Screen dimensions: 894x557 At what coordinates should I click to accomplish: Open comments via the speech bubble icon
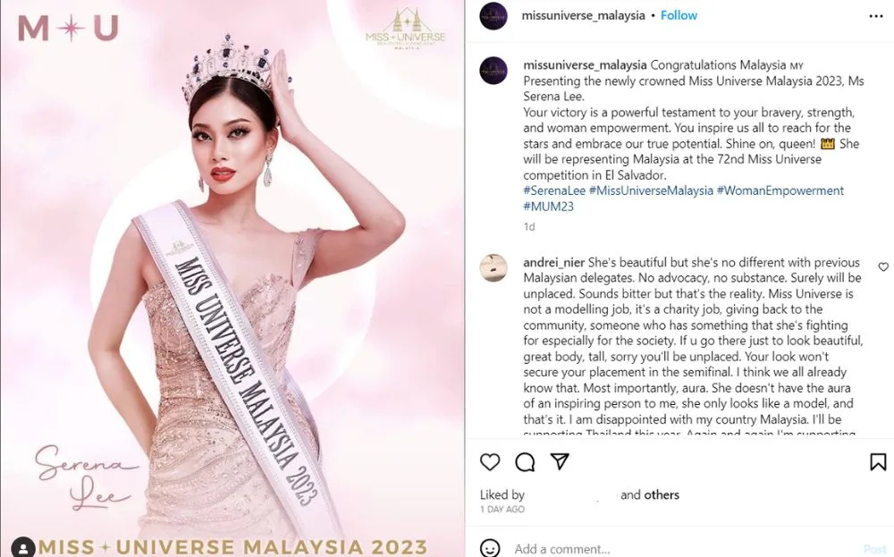pyautogui.click(x=525, y=461)
